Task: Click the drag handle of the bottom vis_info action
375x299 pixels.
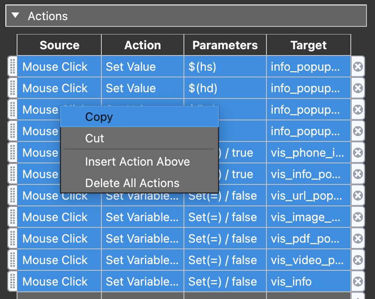Action: point(12,282)
